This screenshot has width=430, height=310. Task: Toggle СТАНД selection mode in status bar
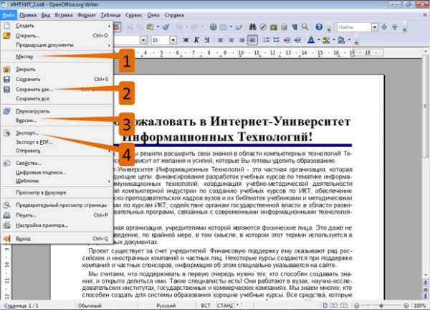(224, 305)
